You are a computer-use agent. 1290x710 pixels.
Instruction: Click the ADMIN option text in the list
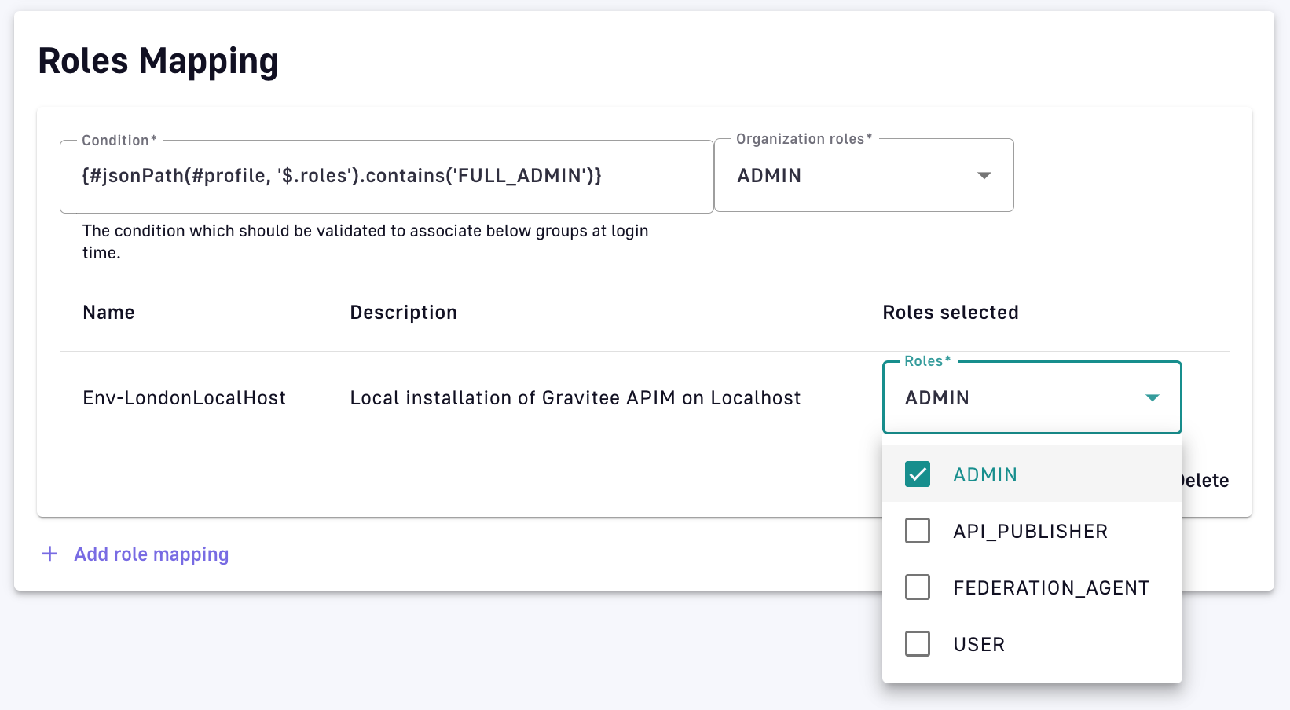tap(985, 475)
